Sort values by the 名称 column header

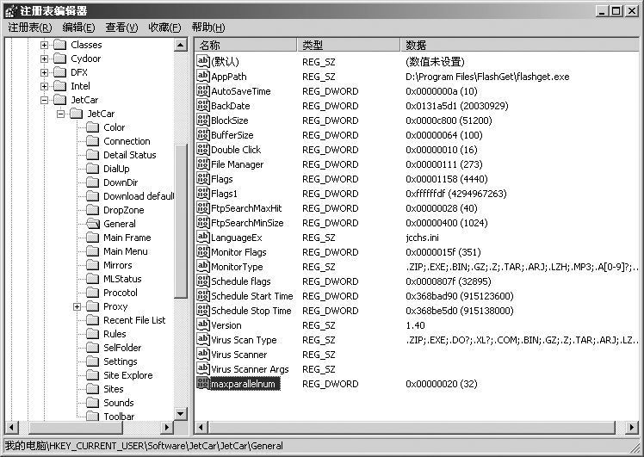[245, 45]
